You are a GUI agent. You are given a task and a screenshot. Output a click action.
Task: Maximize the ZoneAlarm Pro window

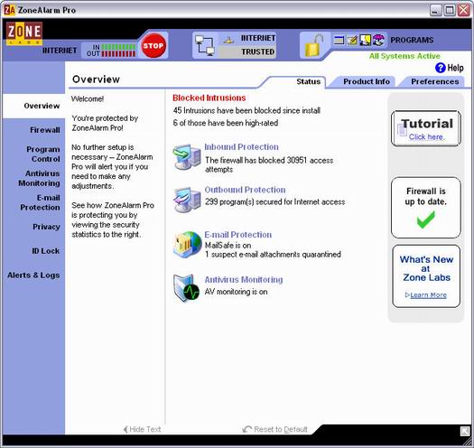click(450, 10)
